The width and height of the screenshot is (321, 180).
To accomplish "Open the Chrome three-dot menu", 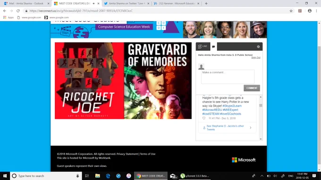I will [316, 11].
